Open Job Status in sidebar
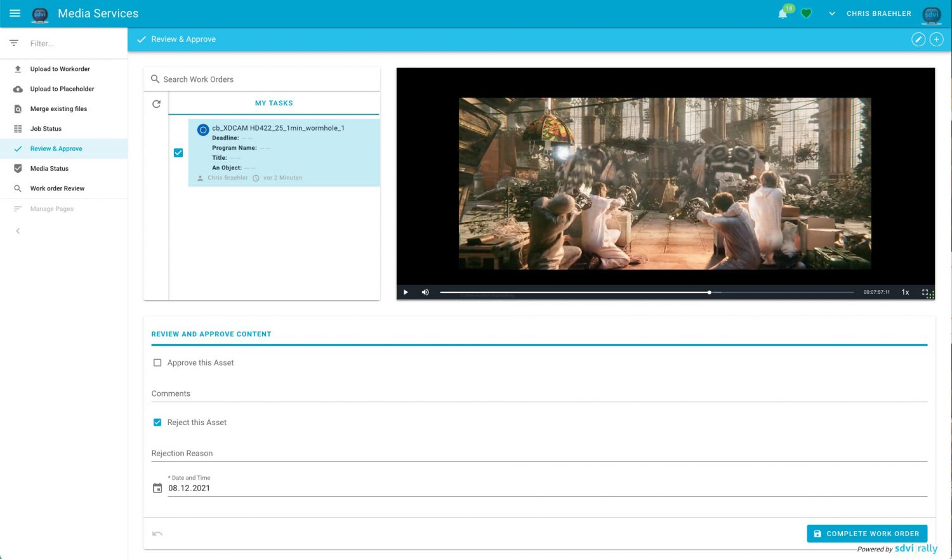The image size is (952, 559). 46,129
